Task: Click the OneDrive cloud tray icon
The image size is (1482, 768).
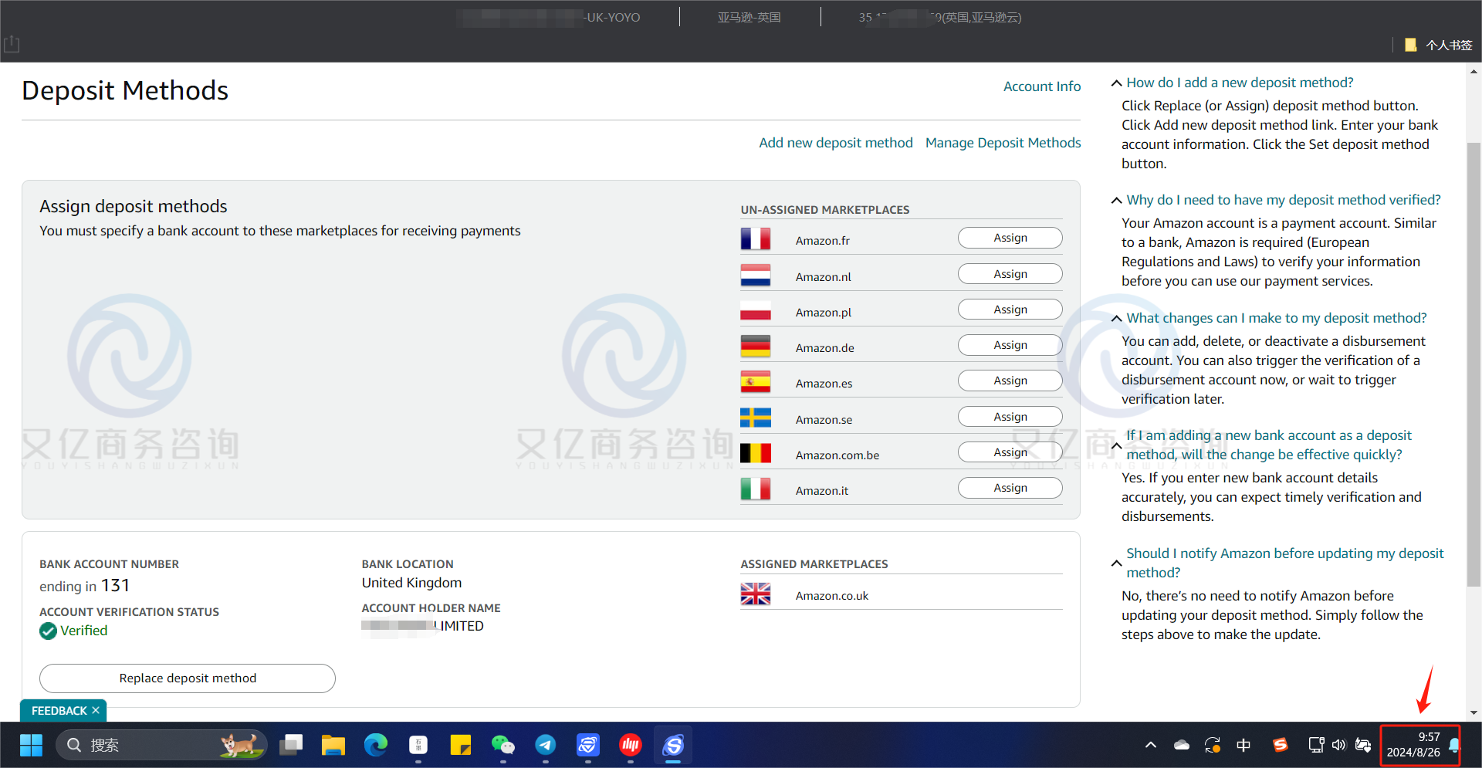Action: coord(1182,745)
